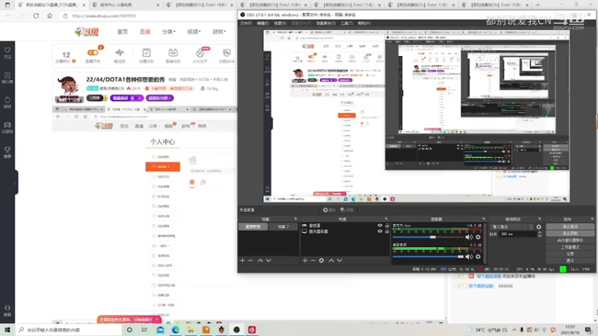Mute the 桌面音频 audio channel
The width and height of the screenshot is (598, 336).
(x=469, y=257)
